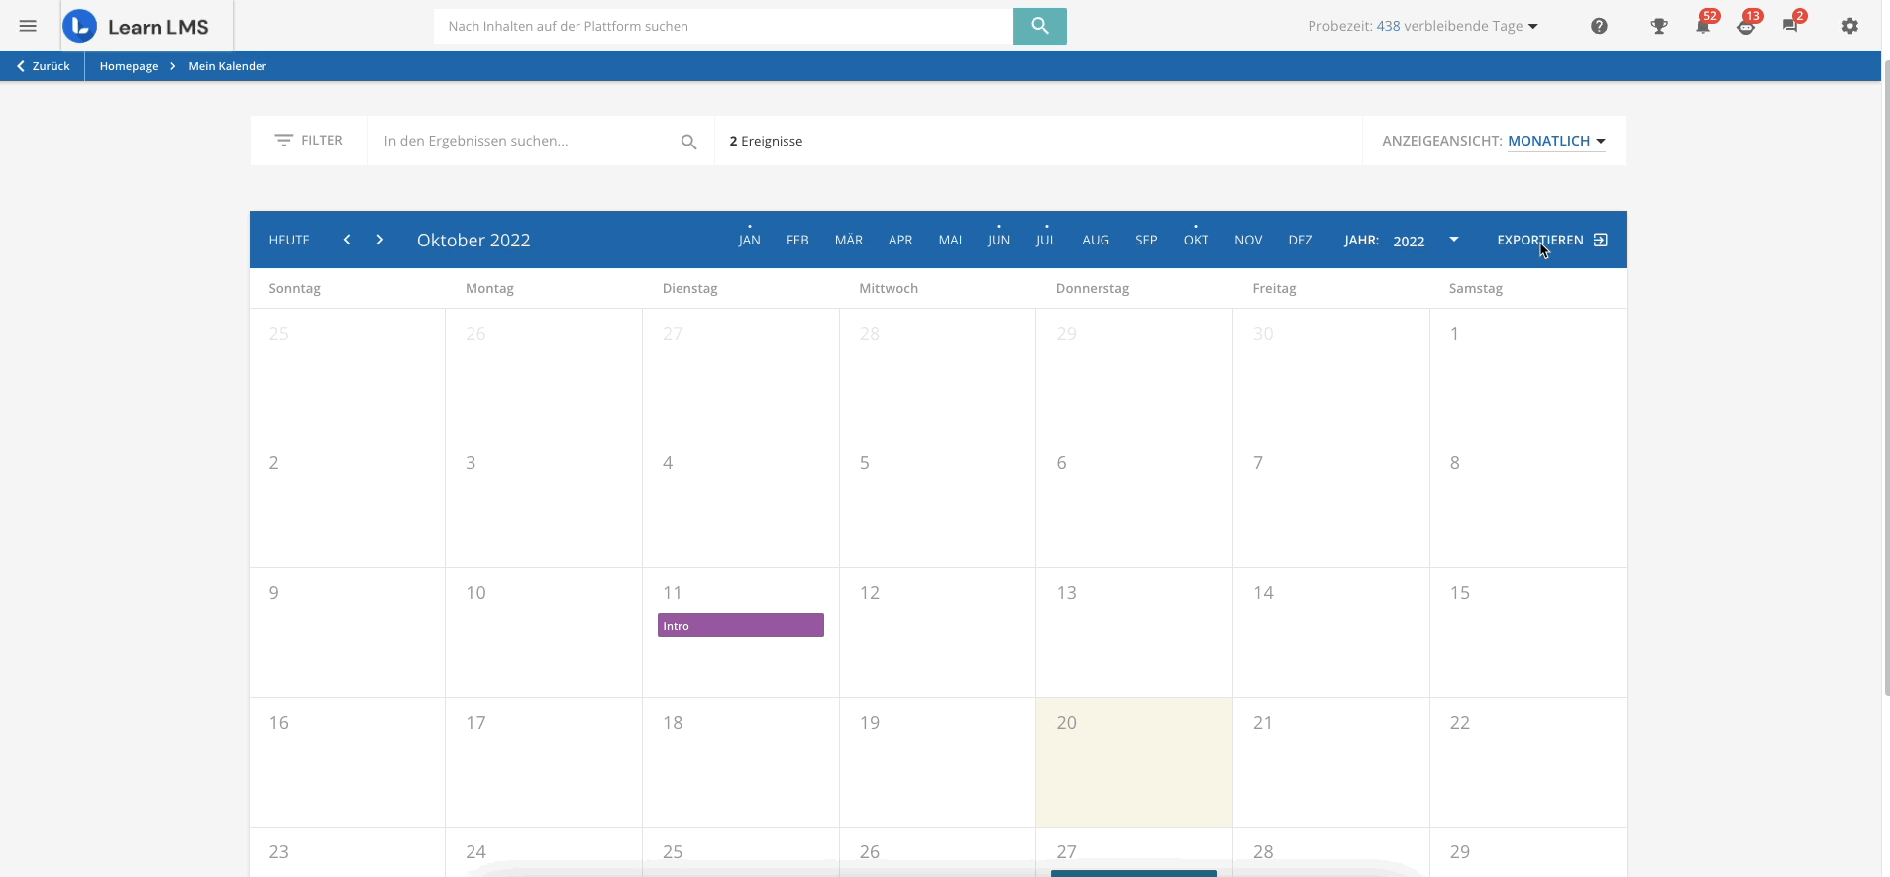Open the trophy gamification icon
The height and width of the screenshot is (877, 1890).
pos(1659,27)
